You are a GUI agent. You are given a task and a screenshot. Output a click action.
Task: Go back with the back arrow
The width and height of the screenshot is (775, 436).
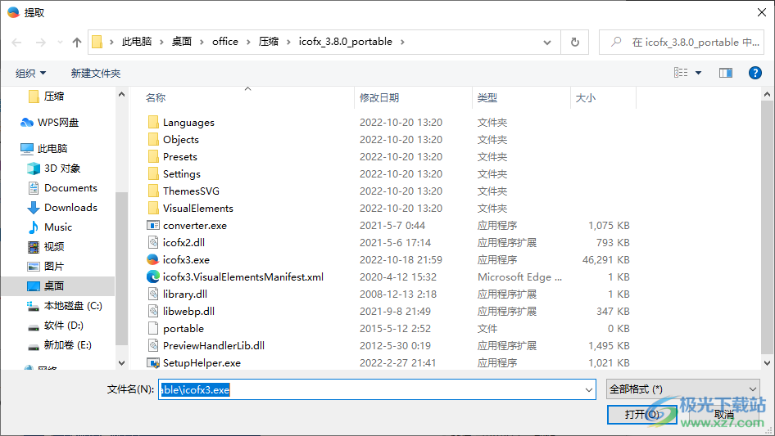[16, 43]
